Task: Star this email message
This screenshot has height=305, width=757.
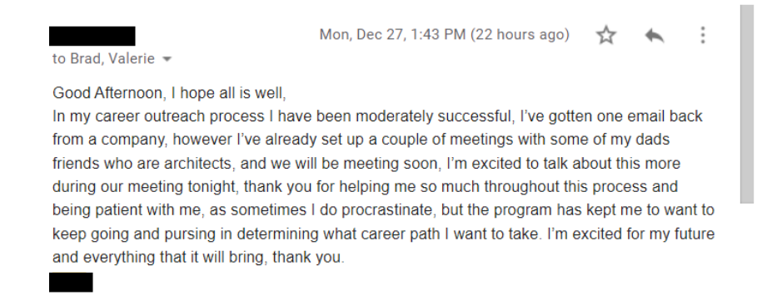Action: pos(606,35)
